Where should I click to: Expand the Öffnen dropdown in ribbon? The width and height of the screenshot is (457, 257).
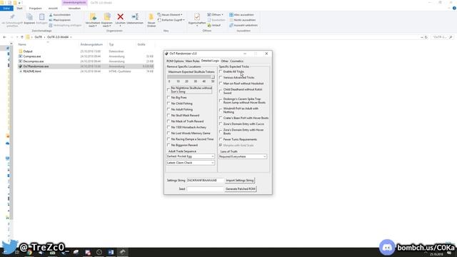[x=222, y=14]
